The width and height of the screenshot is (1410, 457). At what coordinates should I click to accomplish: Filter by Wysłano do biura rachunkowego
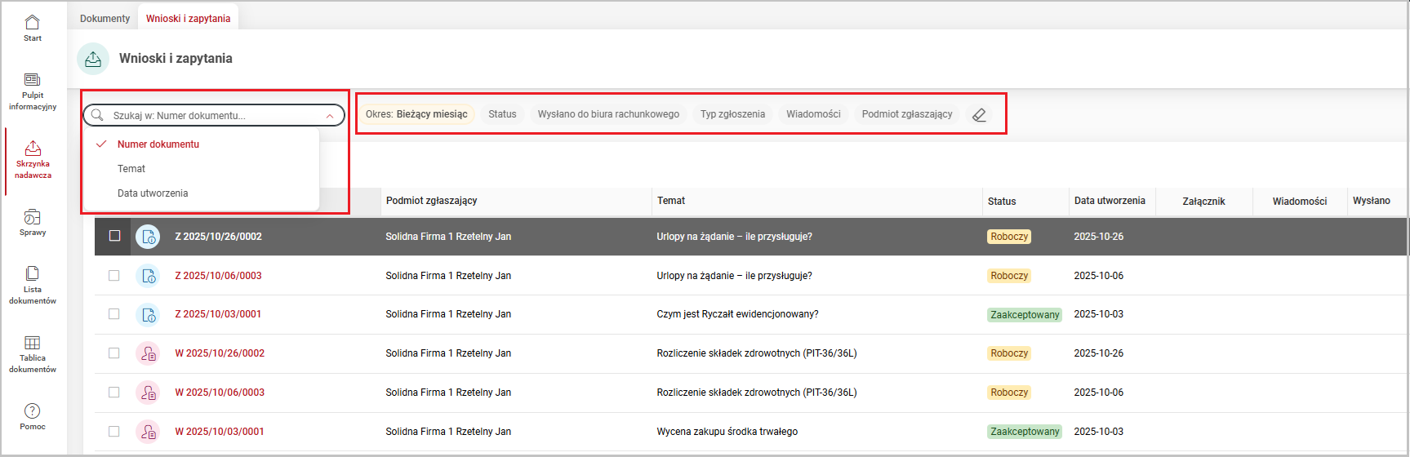point(608,114)
